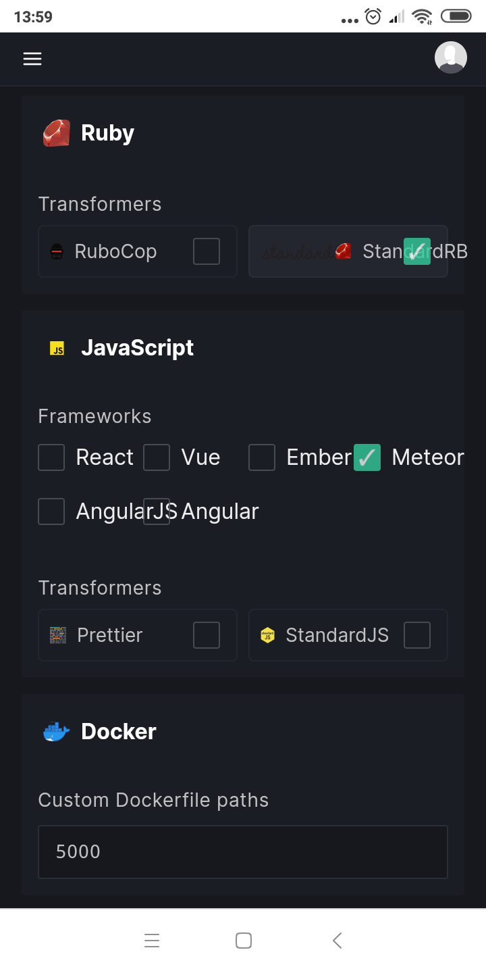Check the Ember framework checkbox
Viewport: 486px width, 973px height.
[x=262, y=457]
